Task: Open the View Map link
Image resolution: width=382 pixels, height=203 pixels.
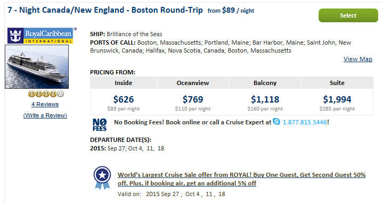Action: 358,59
